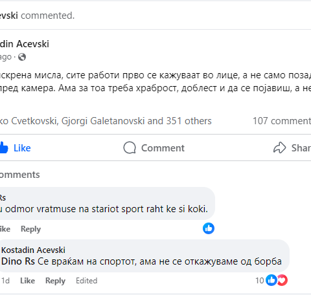The width and height of the screenshot is (311, 295).
Task: Click the globe public privacy icon
Action: pyautogui.click(x=22, y=57)
